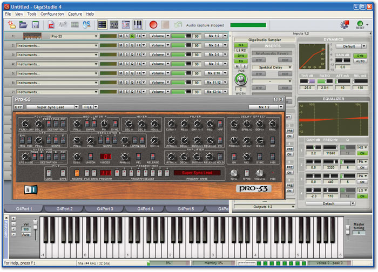378x272 pixels.
Task: Open the Configuration menu
Action: pos(52,13)
